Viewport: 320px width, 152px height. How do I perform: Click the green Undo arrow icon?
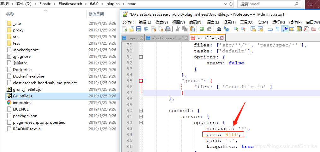pos(202,29)
